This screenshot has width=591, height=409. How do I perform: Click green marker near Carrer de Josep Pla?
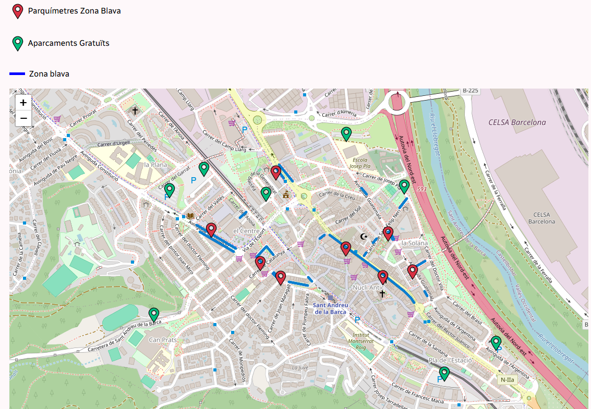pyautogui.click(x=404, y=187)
